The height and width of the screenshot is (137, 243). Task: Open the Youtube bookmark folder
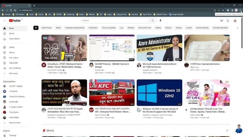pos(6,14)
